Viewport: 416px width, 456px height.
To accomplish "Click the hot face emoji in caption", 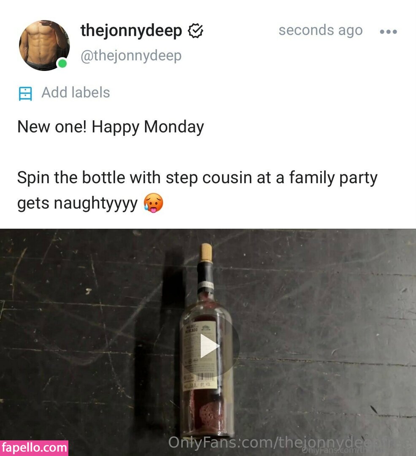I will [x=154, y=203].
